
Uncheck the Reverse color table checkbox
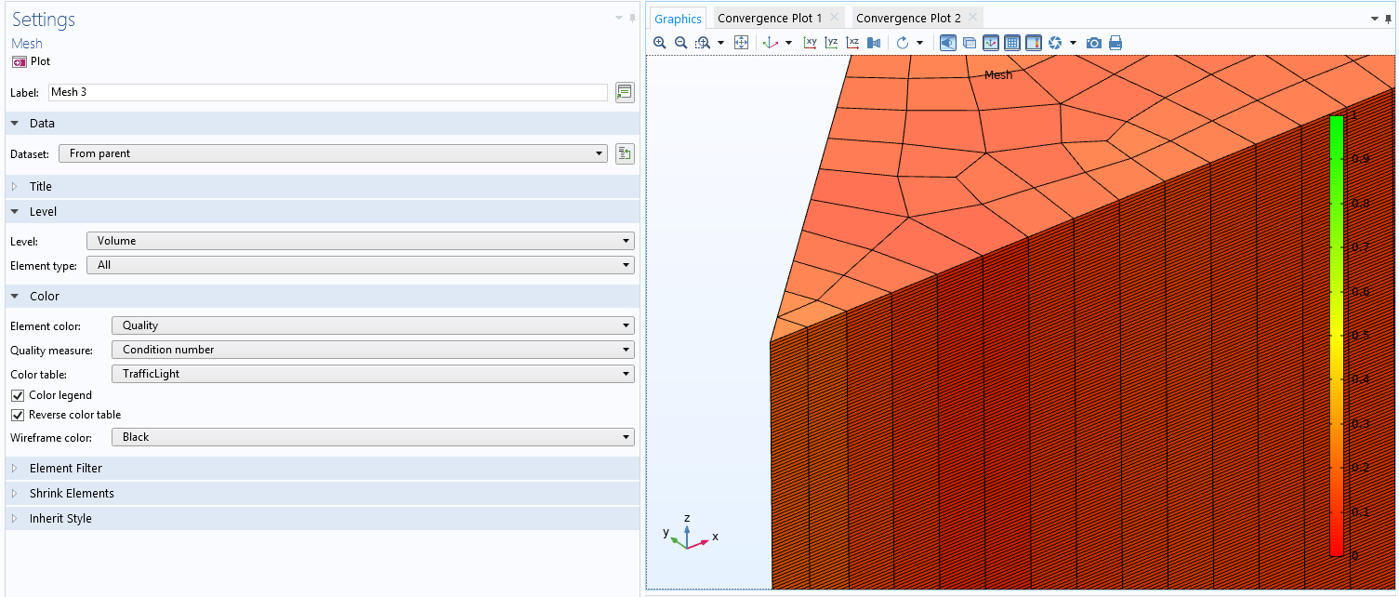[x=18, y=415]
